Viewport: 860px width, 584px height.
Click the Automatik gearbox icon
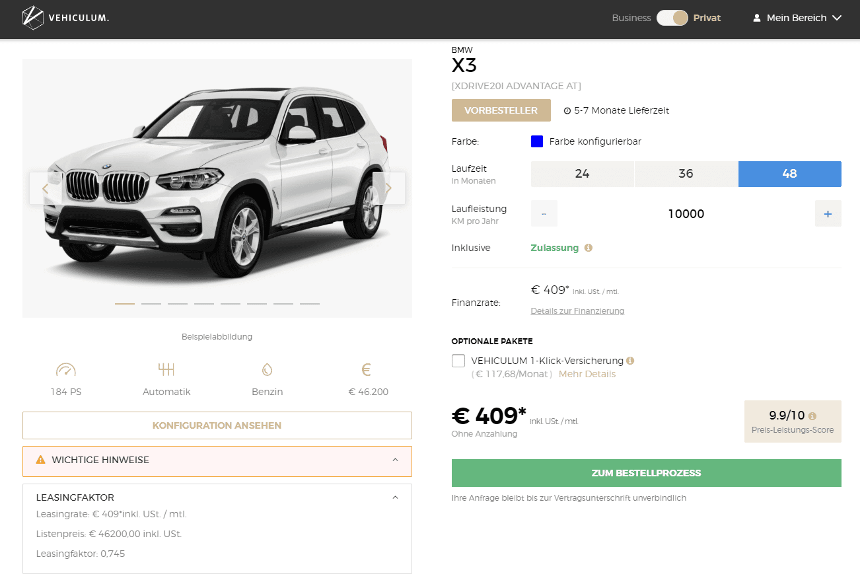[x=166, y=369]
